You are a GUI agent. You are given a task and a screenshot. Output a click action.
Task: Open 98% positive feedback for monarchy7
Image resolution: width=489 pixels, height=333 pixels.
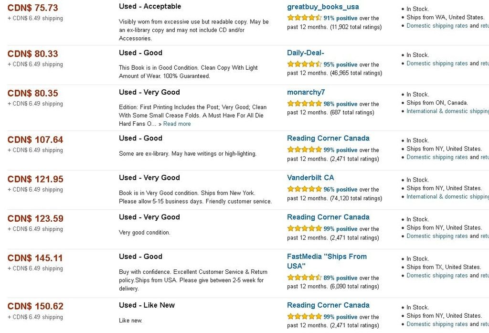[x=340, y=104]
